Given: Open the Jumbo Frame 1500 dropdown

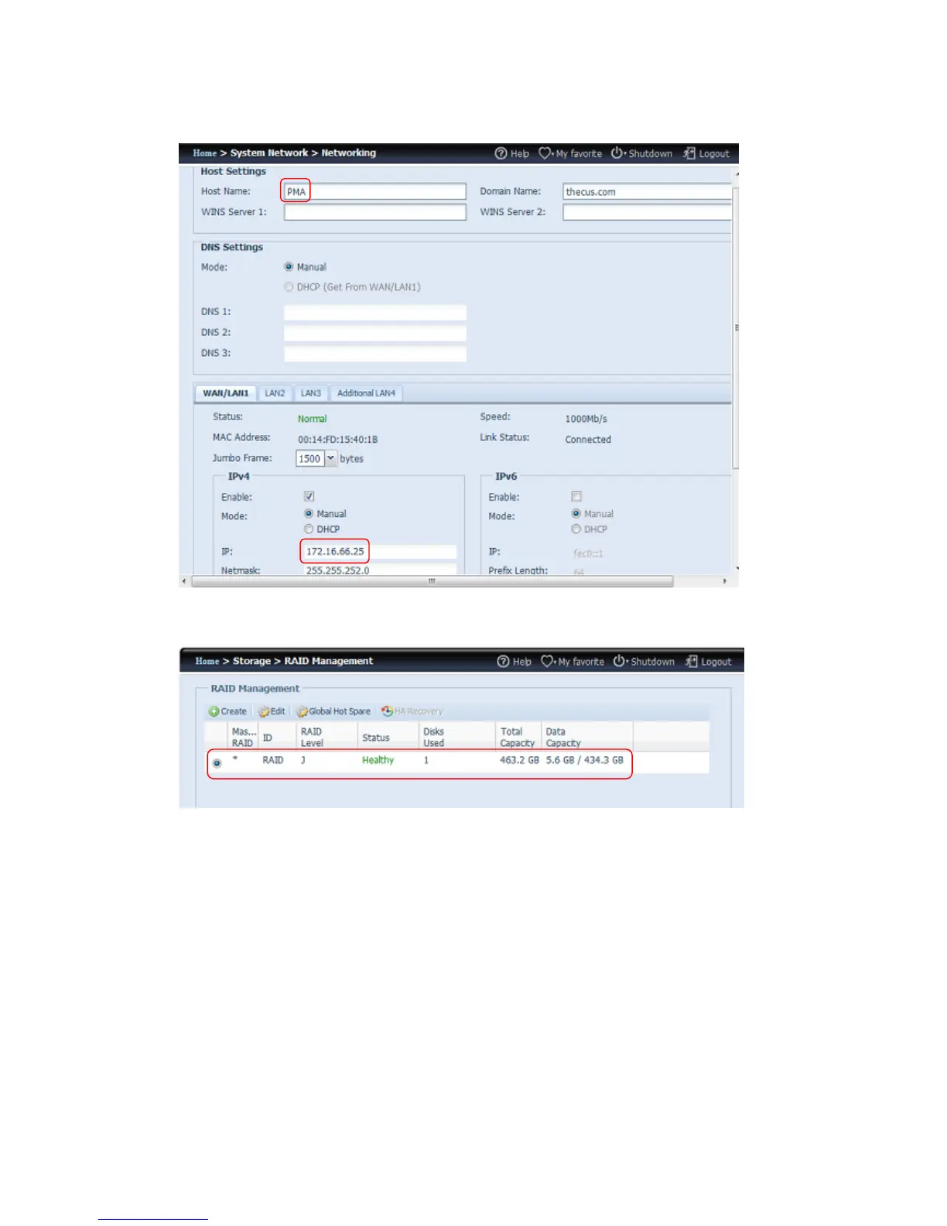Looking at the screenshot, I should pos(330,458).
